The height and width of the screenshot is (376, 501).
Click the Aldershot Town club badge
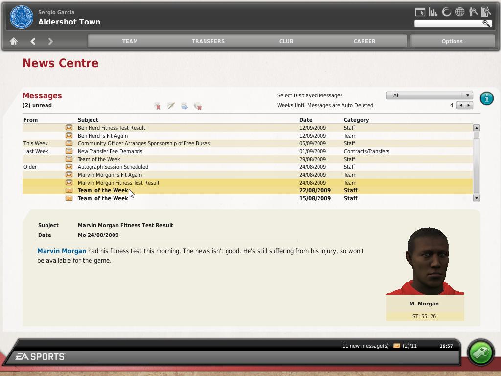click(x=21, y=17)
